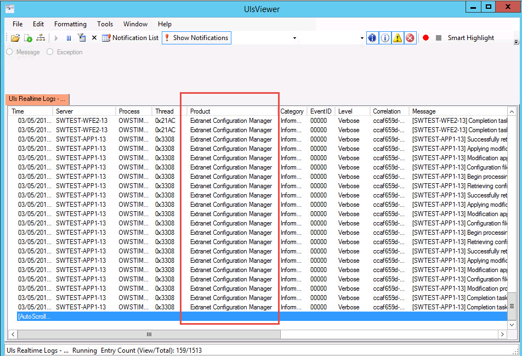Screen dimensions: 522x356
Task: Open the Formatting menu
Action: tap(70, 24)
